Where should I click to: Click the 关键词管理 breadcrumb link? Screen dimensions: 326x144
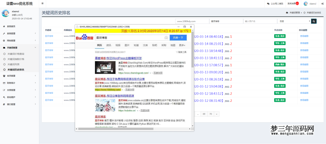(294, 13)
